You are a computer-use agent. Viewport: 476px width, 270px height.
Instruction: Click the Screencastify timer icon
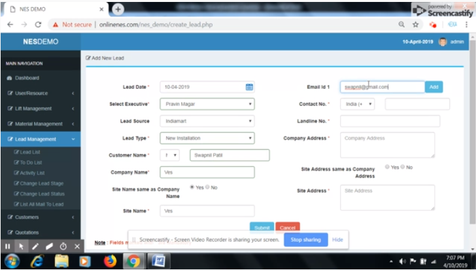coord(63,246)
